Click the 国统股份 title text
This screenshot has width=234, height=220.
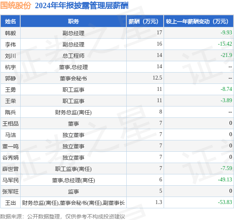pos(16,6)
